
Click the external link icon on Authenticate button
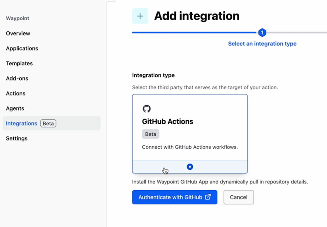[x=208, y=197]
